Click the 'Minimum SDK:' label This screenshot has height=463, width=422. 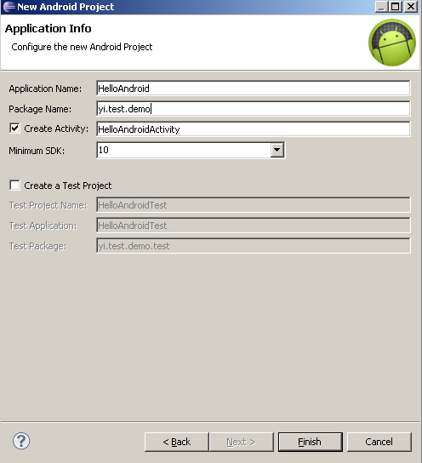pos(37,151)
